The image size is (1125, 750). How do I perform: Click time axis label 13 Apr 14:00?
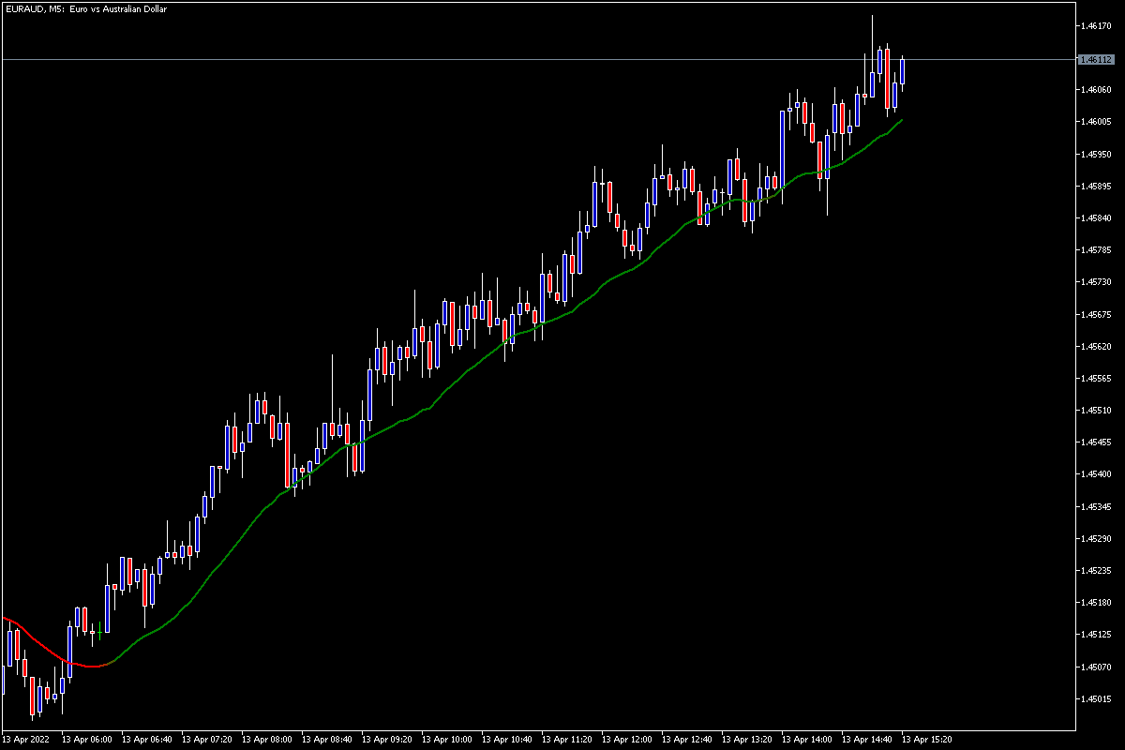807,740
